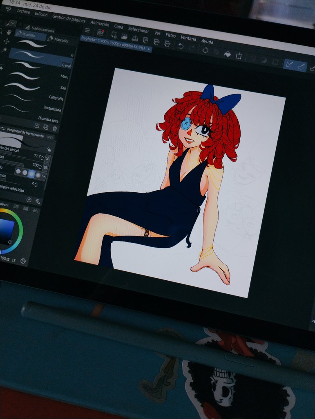Click the Scale/Rotate transform icon
The width and height of the screenshot is (315, 419).
tap(239, 56)
